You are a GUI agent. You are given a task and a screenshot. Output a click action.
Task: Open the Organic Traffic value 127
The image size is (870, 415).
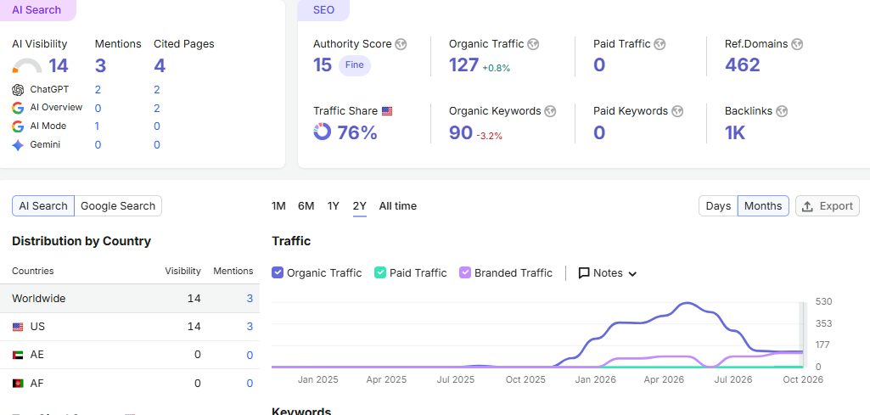pyautogui.click(x=463, y=64)
